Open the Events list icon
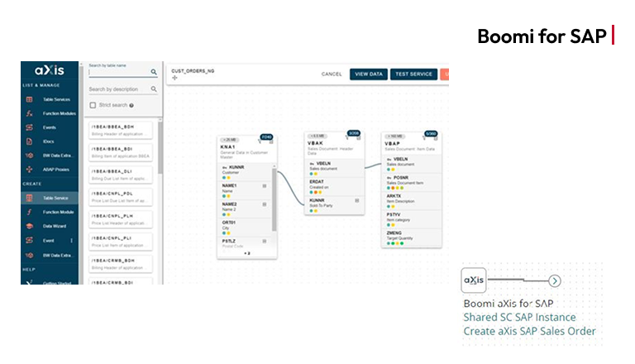This screenshot has height=364, width=635. click(29, 127)
